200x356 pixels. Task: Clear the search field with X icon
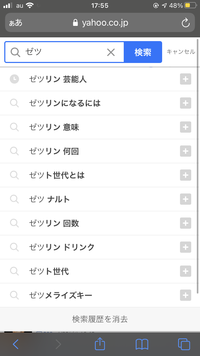point(111,52)
